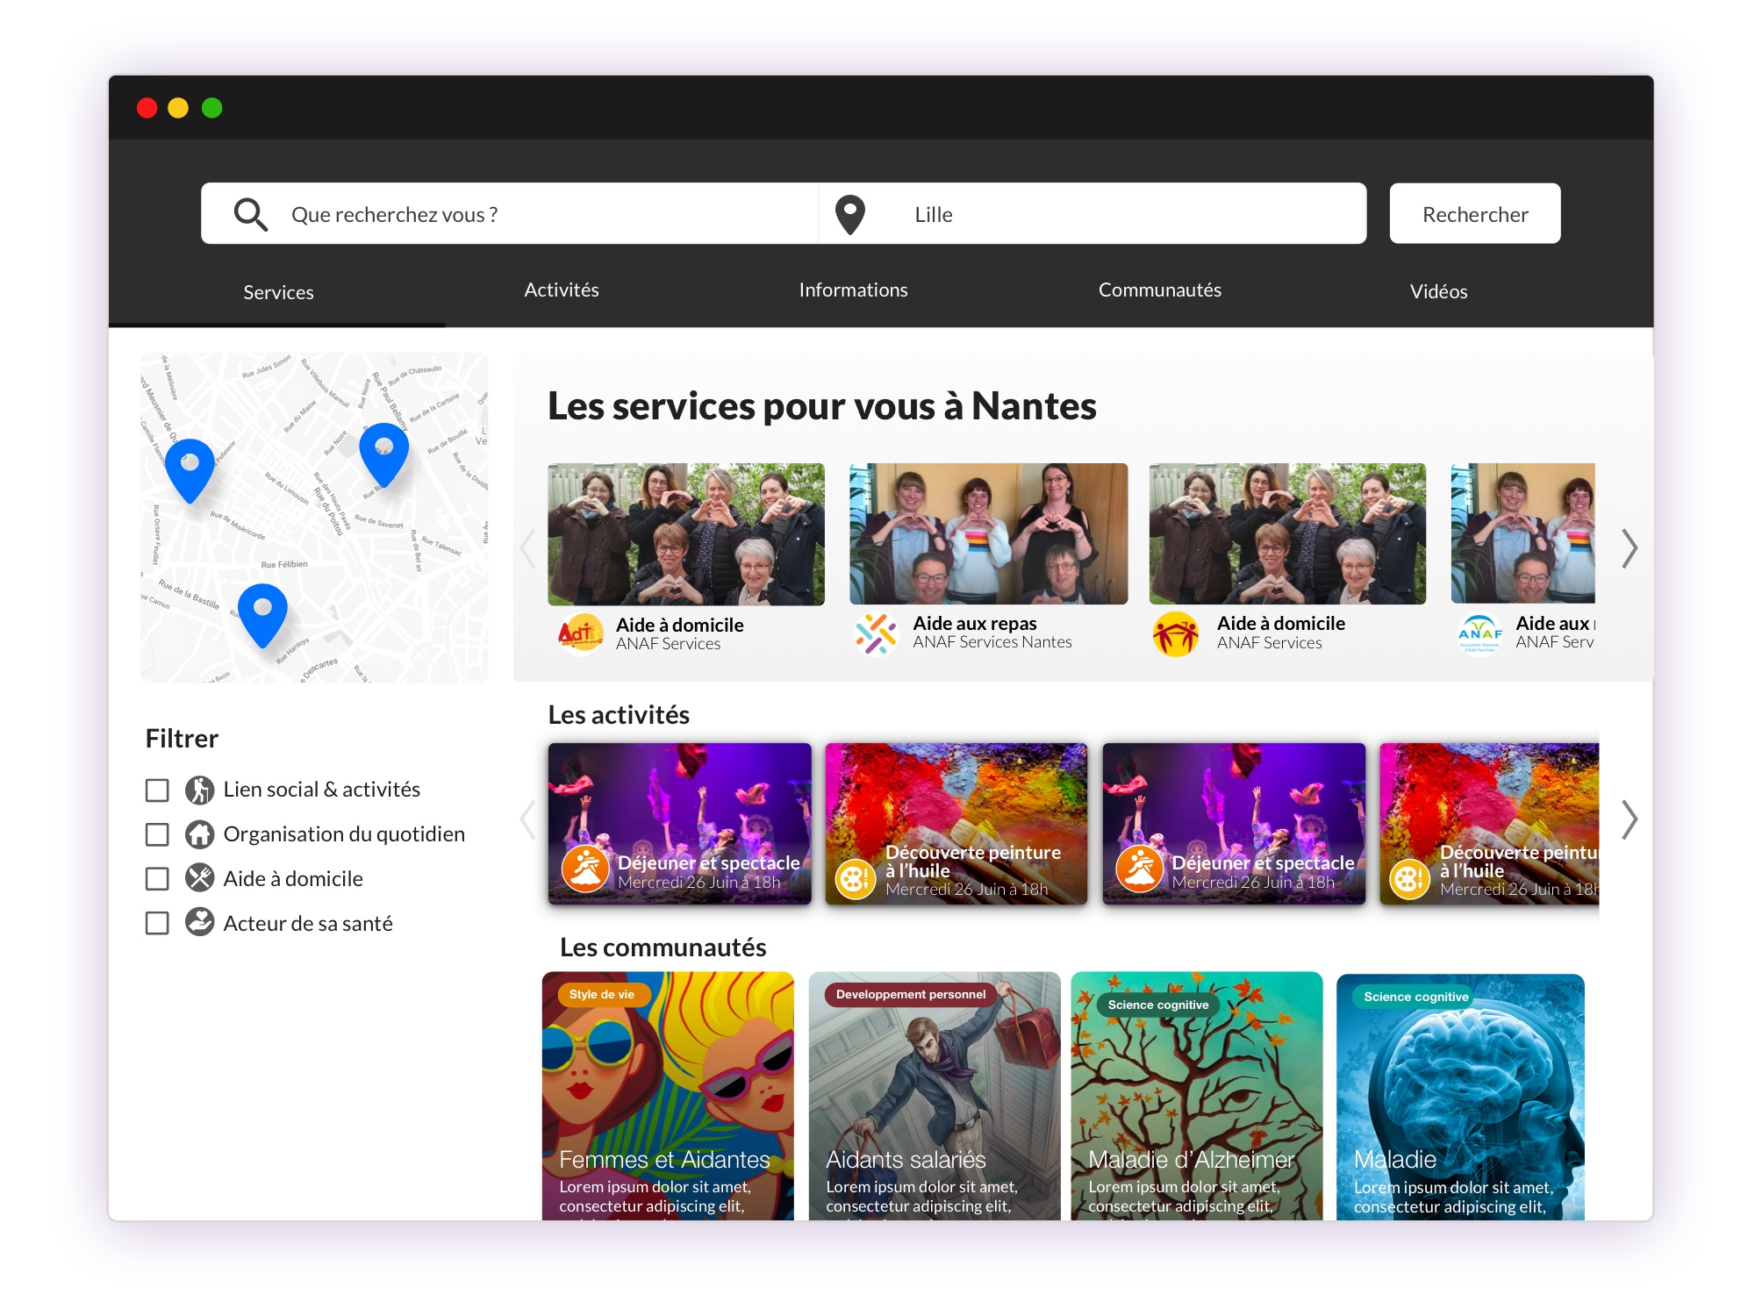Click the colorful Aide aux repas logo
The height and width of the screenshot is (1316, 1755).
[x=875, y=633]
